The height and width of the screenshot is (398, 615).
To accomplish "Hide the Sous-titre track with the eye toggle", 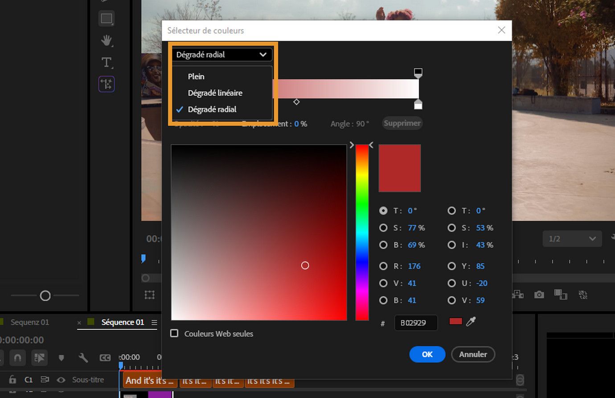I will (61, 380).
